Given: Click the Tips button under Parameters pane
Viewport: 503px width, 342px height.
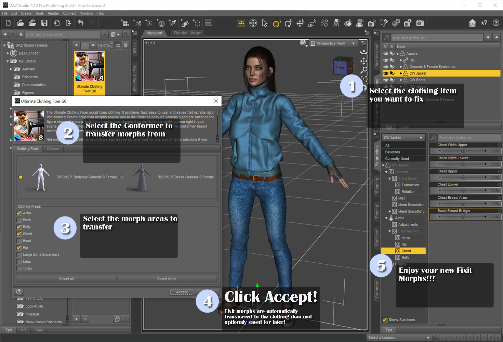Looking at the screenshot, I should pyautogui.click(x=389, y=330).
